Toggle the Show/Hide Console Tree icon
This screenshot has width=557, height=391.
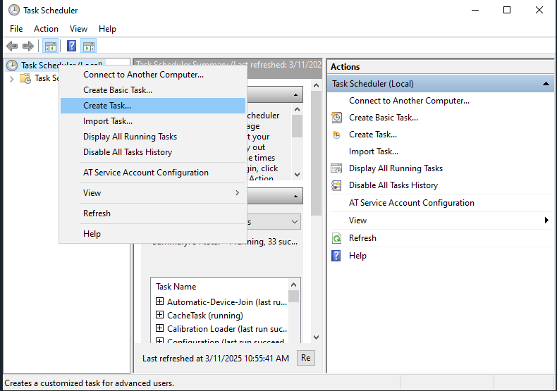click(x=50, y=46)
